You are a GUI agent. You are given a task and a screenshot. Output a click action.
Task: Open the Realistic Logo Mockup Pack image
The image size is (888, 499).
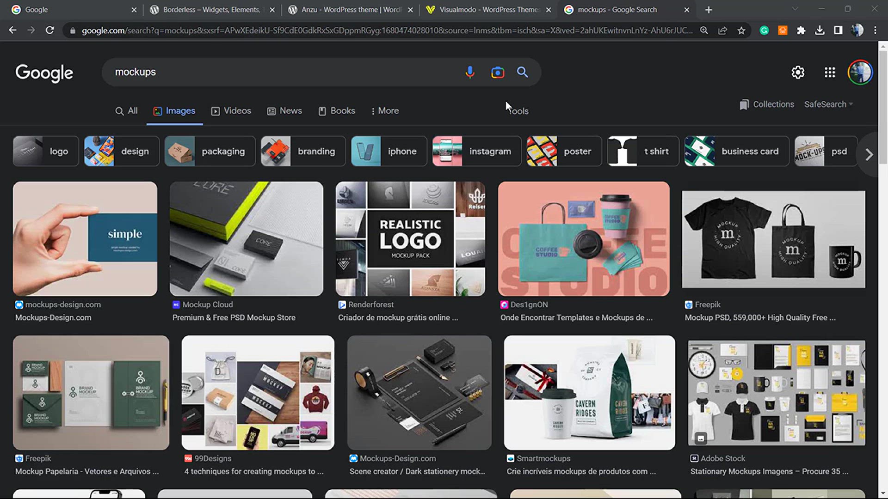pos(411,239)
